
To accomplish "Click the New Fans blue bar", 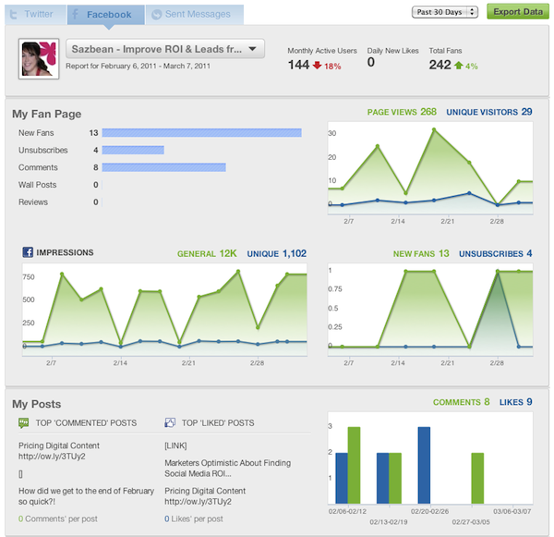I will [202, 133].
